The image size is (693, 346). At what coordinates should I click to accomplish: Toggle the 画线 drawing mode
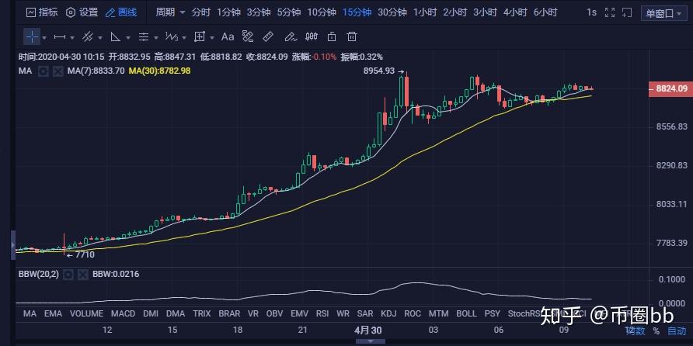click(x=121, y=12)
